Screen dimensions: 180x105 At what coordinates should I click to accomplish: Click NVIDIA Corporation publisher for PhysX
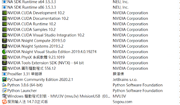tap(130, 57)
